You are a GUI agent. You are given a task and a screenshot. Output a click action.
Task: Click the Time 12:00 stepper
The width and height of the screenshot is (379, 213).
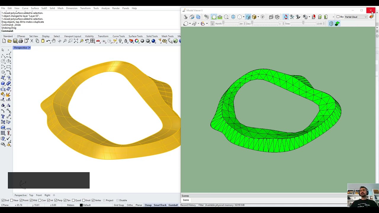coord(324,23)
